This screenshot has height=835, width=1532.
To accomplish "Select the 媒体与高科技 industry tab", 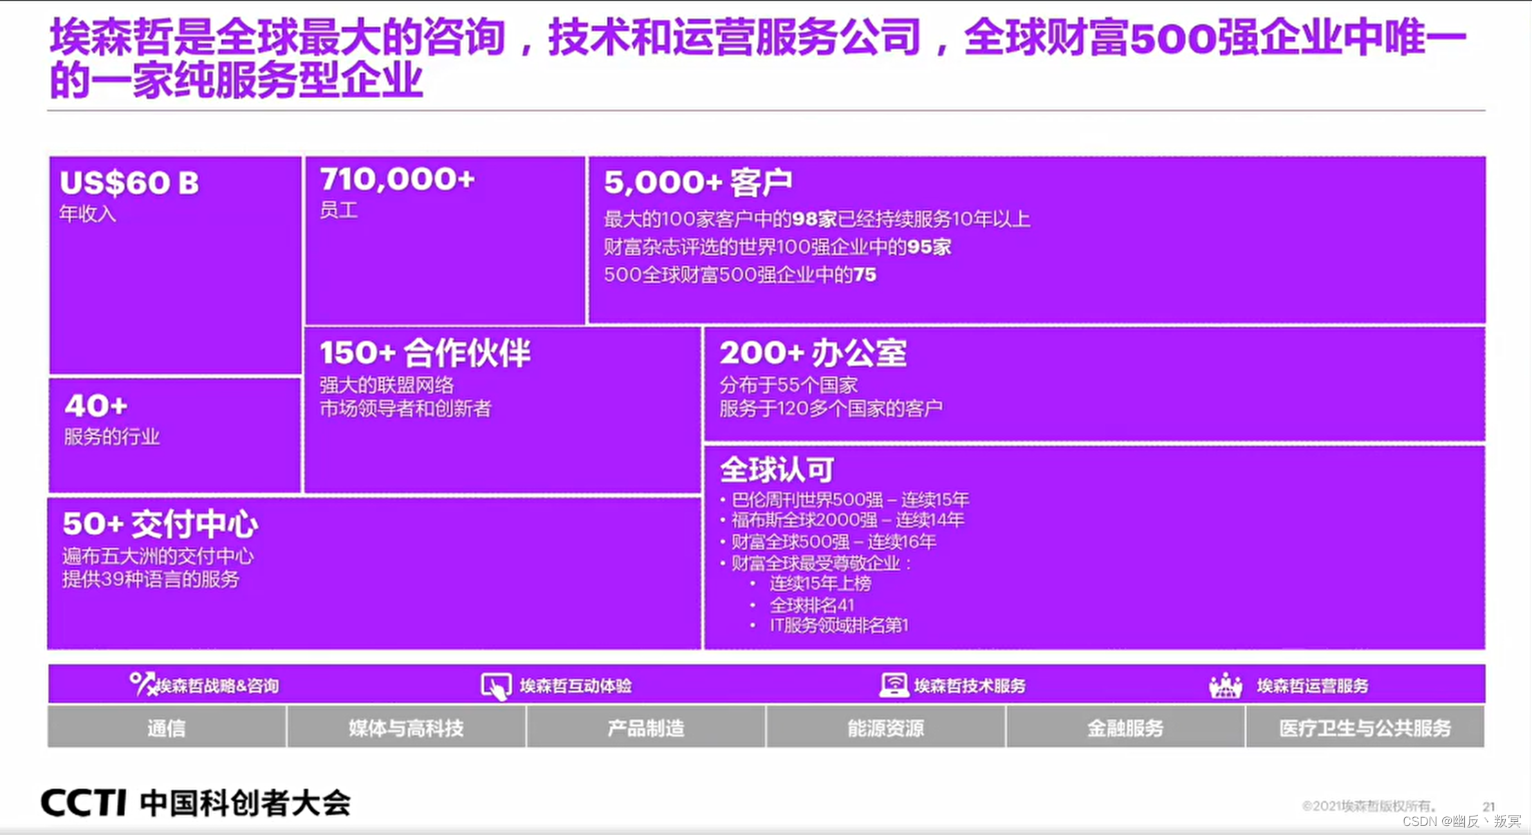I will tap(406, 728).
